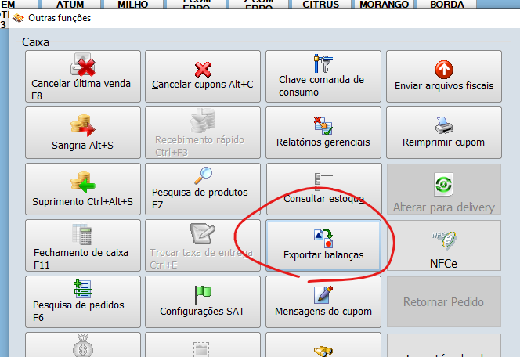Select ATUM tab in background window
This screenshot has width=520, height=357.
pos(70,5)
